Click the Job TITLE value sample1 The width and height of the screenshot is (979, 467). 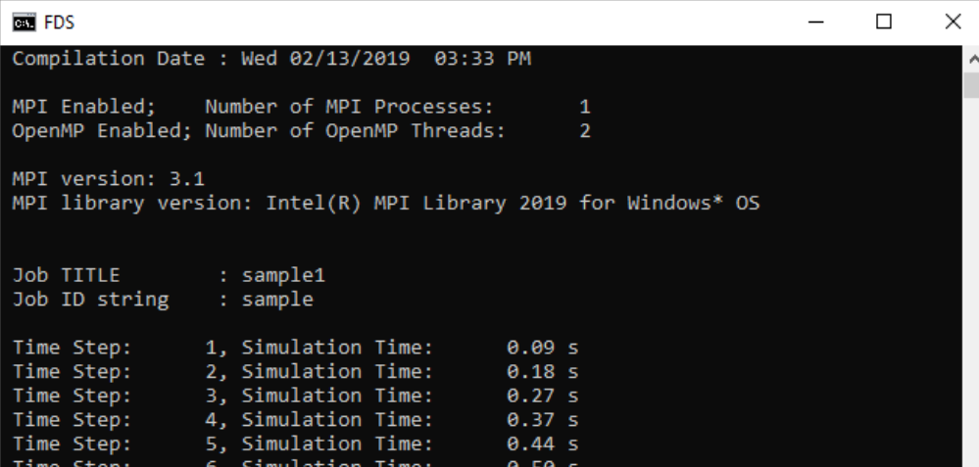click(x=283, y=275)
